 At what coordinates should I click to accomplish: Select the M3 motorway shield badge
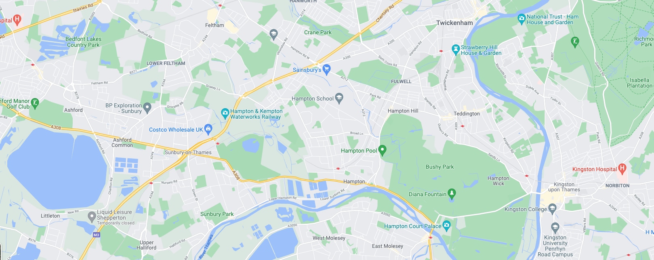click(x=96, y=235)
